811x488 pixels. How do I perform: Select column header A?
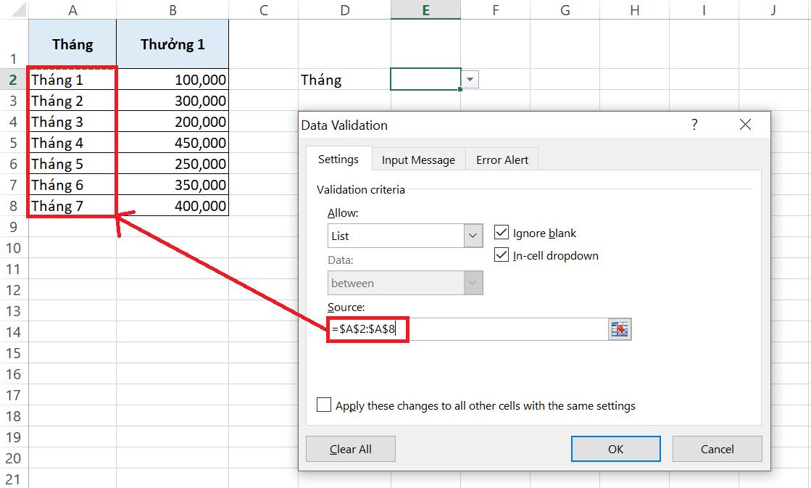(72, 9)
